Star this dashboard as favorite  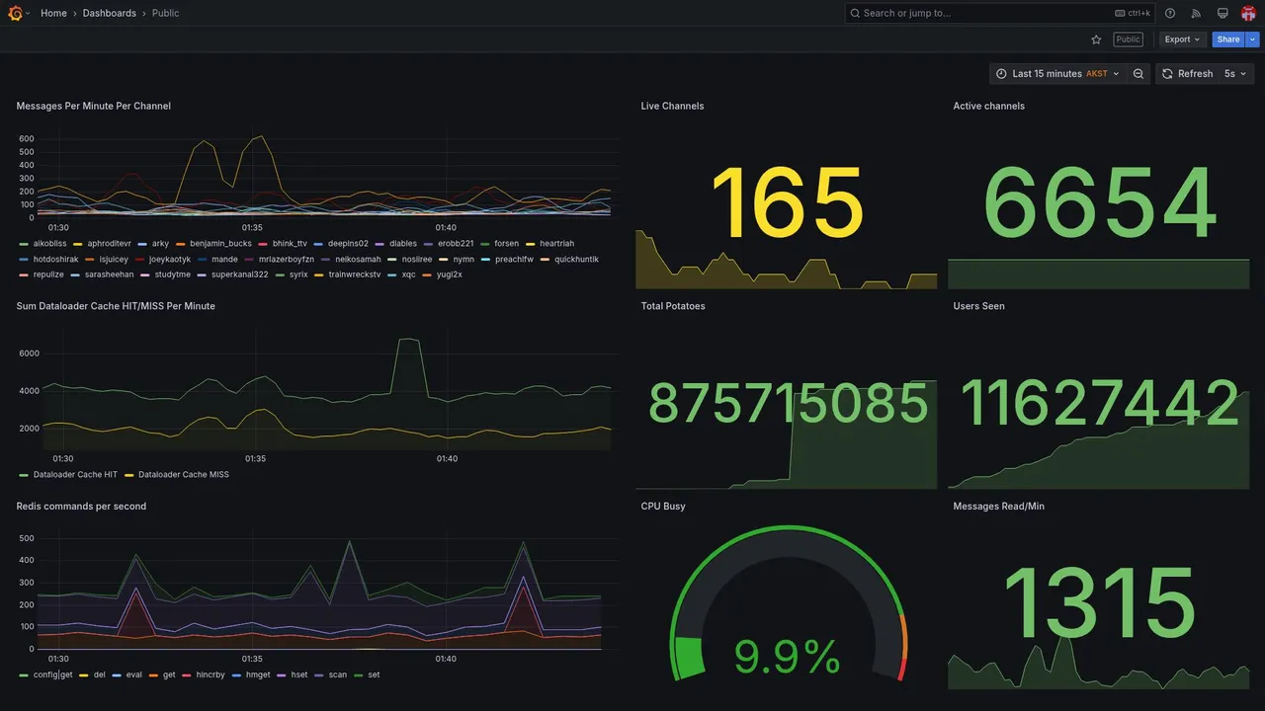click(1096, 39)
